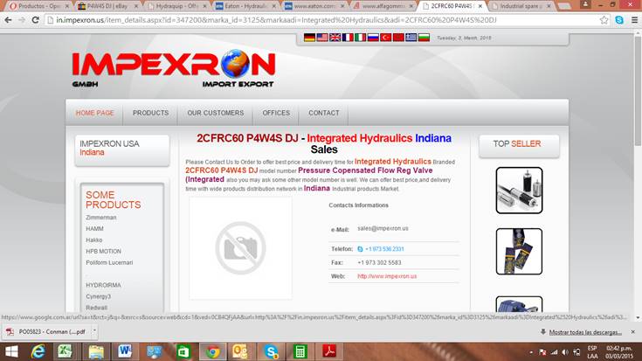642x361 pixels.
Task: Open the Windows Start button
Action: 11,351
